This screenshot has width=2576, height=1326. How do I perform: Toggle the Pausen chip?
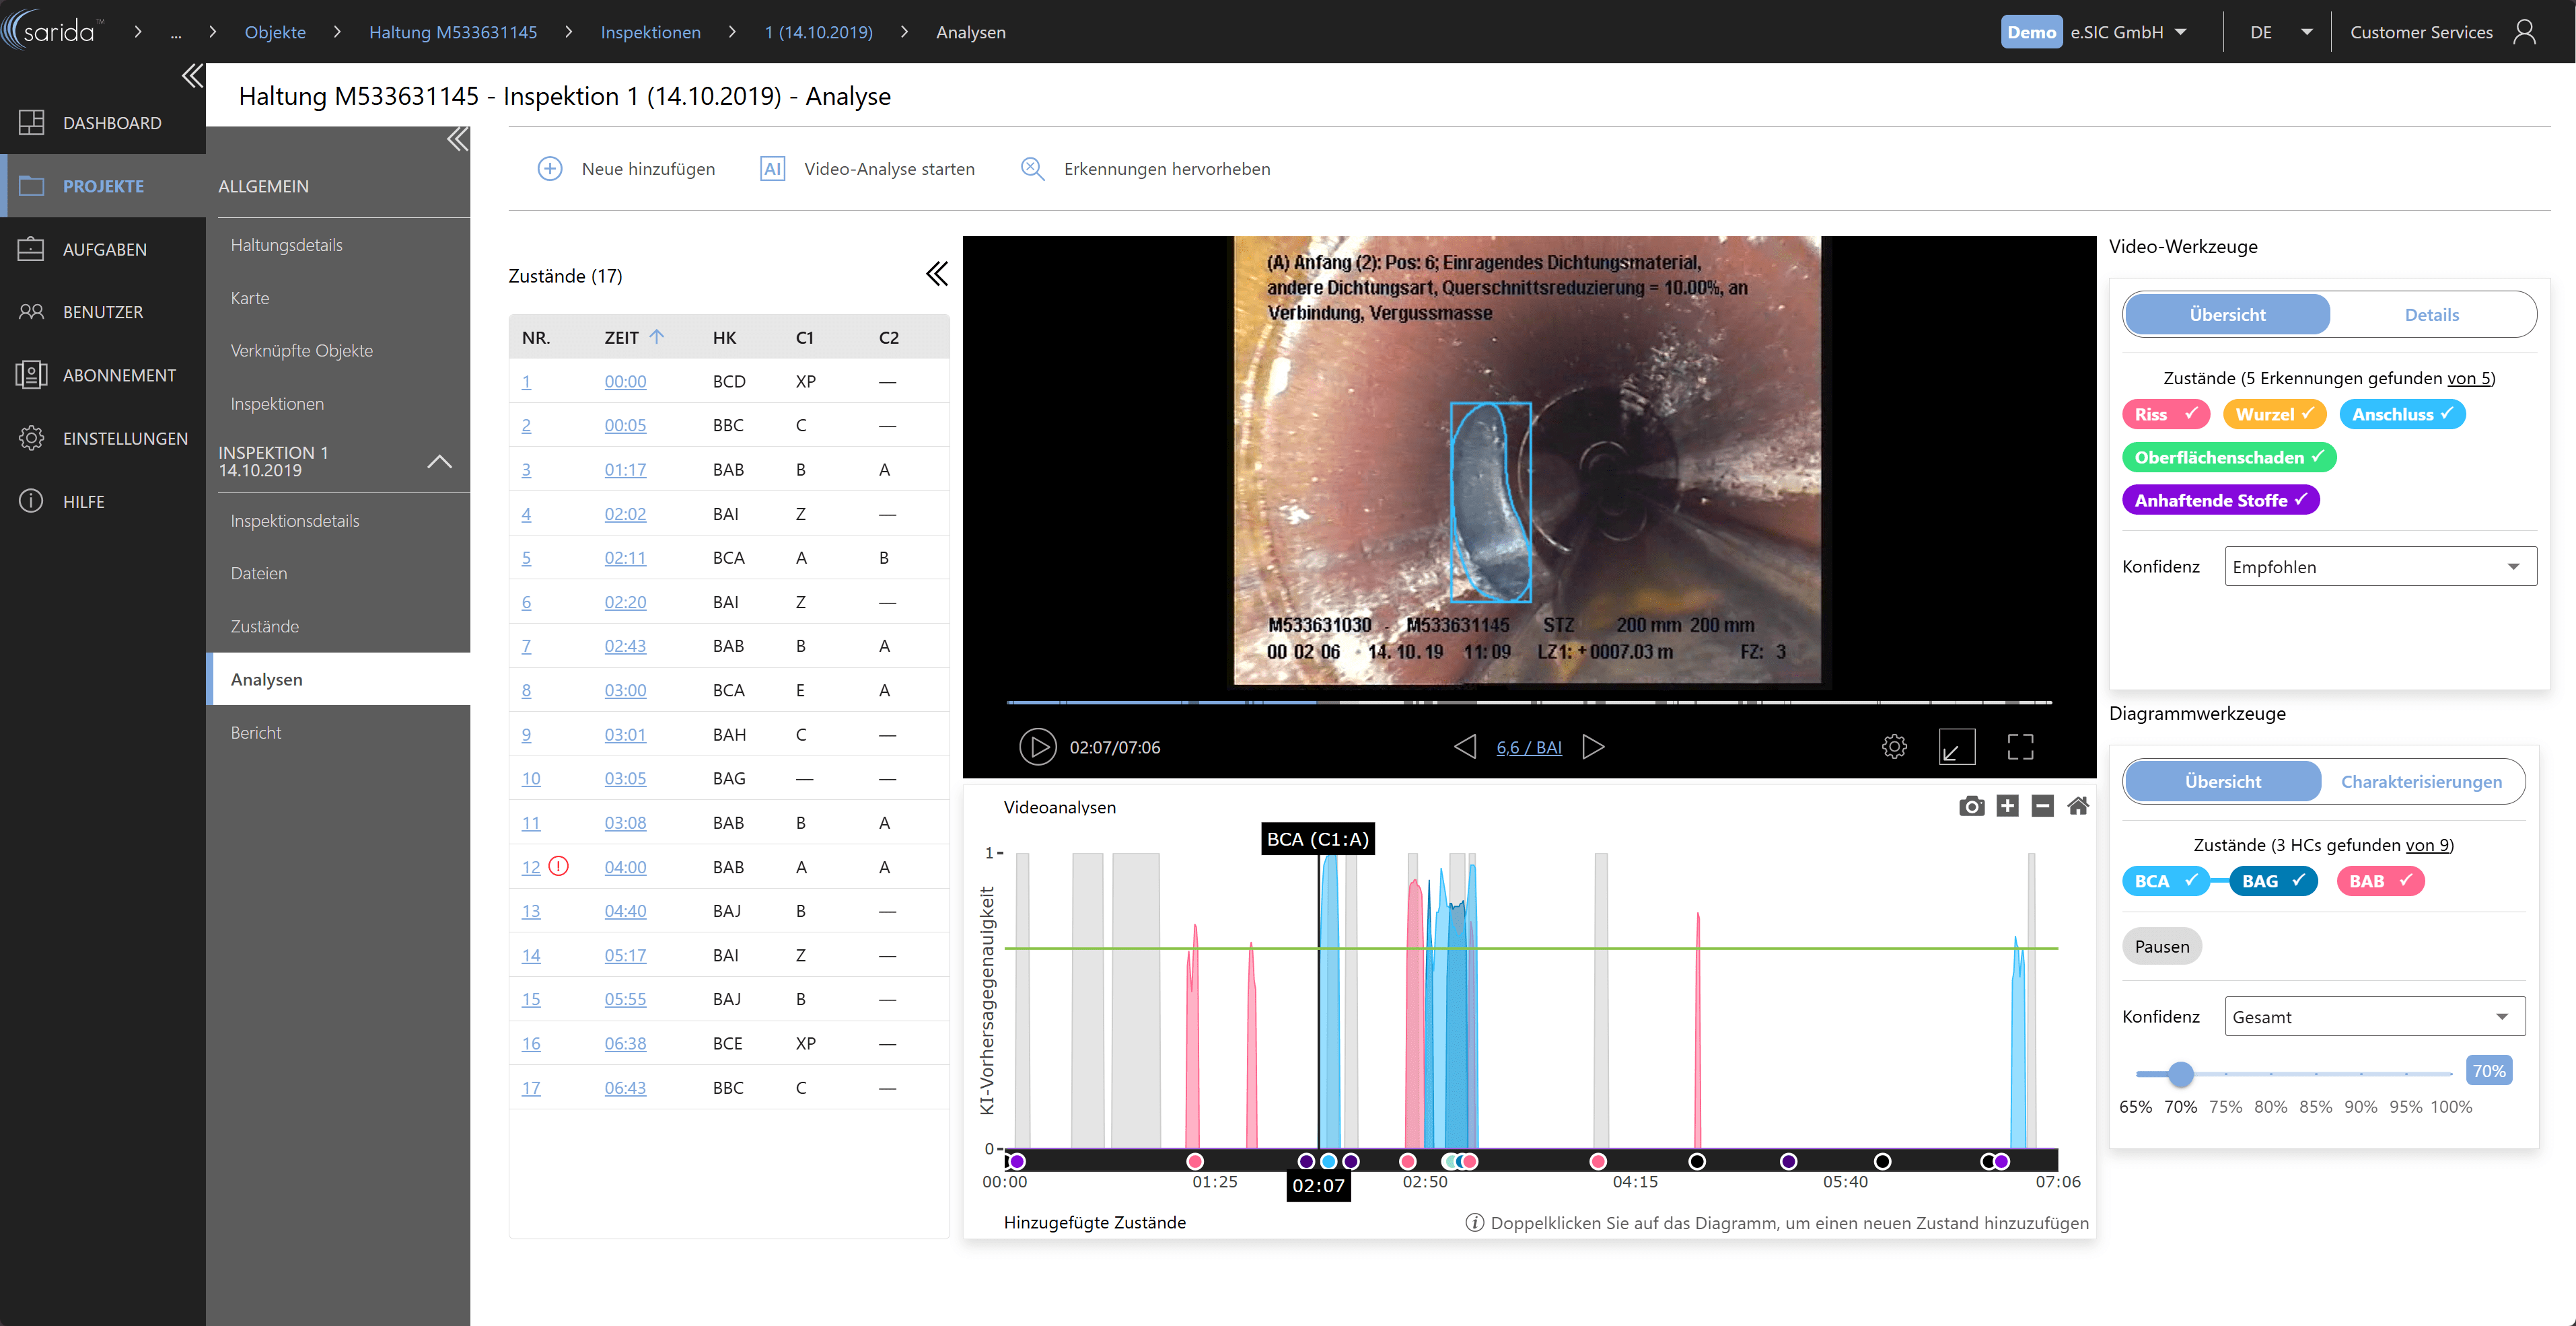(2161, 946)
